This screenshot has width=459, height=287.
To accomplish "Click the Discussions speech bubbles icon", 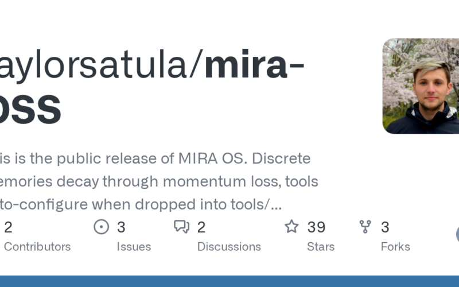I will click(182, 227).
